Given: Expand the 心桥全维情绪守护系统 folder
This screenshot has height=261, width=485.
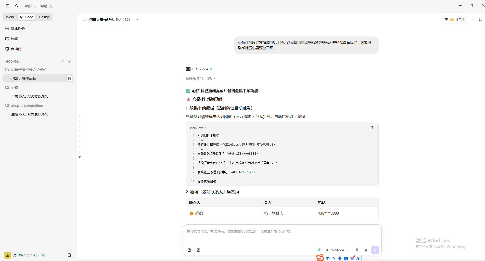Looking at the screenshot, I should [26, 70].
